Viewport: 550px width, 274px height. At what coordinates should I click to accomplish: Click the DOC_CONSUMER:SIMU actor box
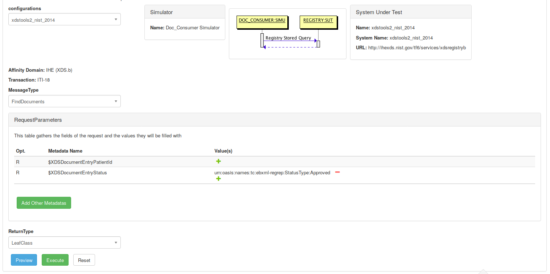262,21
